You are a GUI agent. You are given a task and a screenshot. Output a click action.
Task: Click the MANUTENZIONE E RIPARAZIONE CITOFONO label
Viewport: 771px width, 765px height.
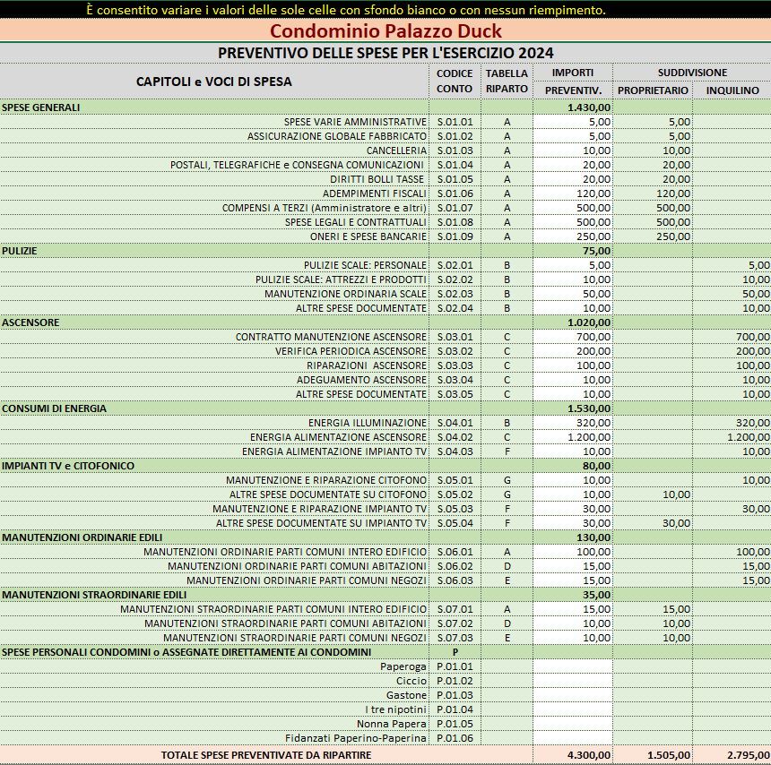click(x=326, y=480)
